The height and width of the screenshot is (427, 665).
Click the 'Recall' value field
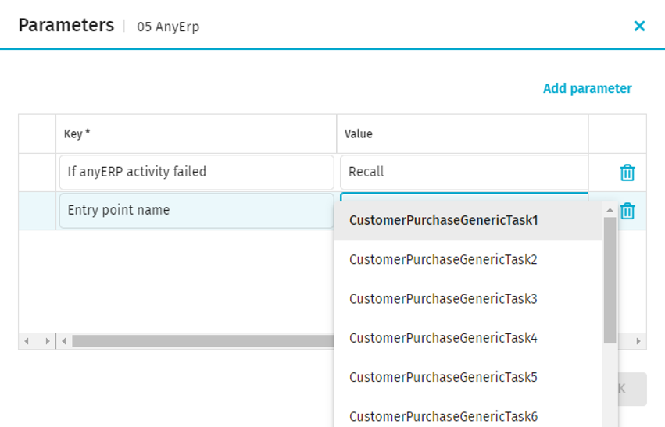pos(463,172)
